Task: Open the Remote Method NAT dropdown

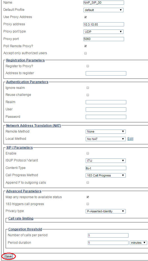Action: tap(106, 131)
